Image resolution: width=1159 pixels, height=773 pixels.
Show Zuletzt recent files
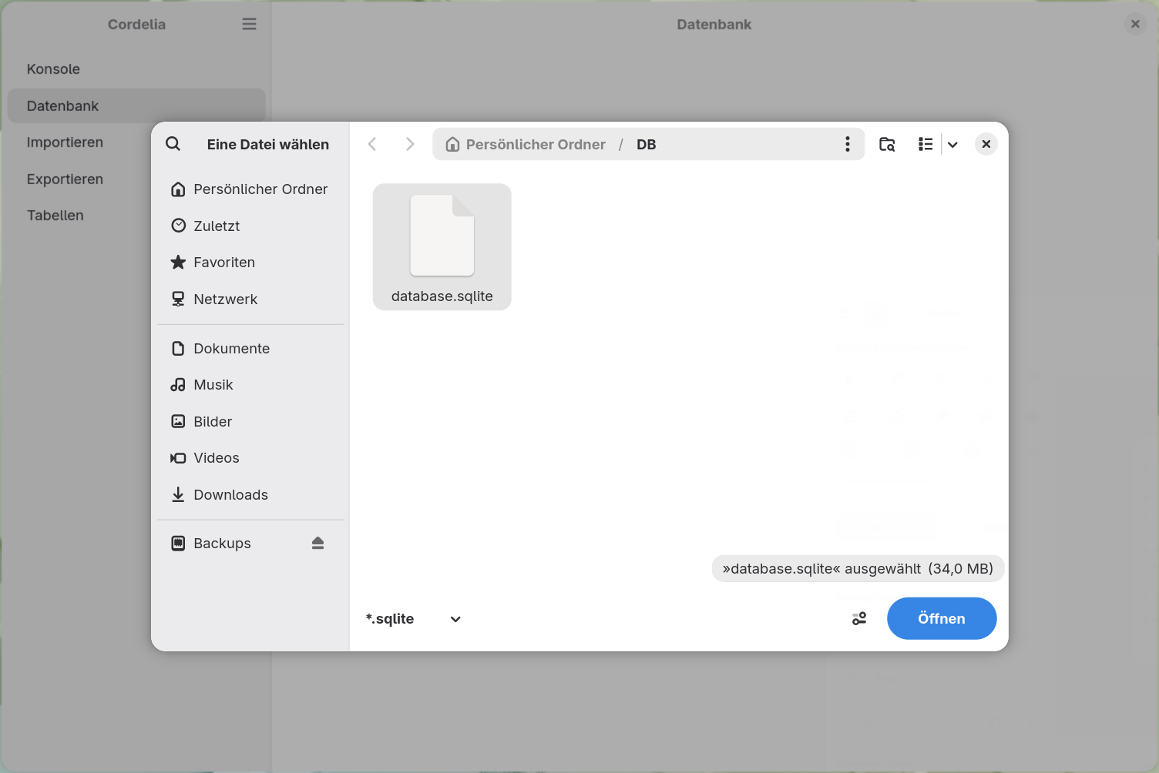(x=250, y=226)
